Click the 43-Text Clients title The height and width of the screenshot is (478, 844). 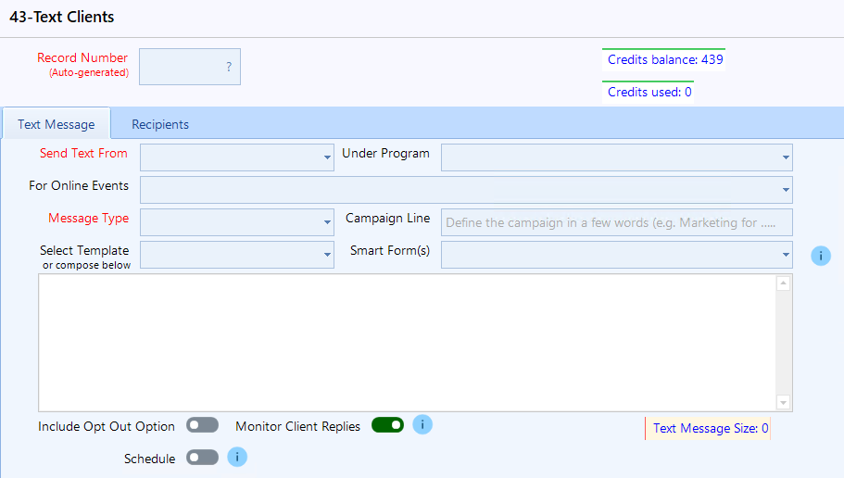(62, 18)
